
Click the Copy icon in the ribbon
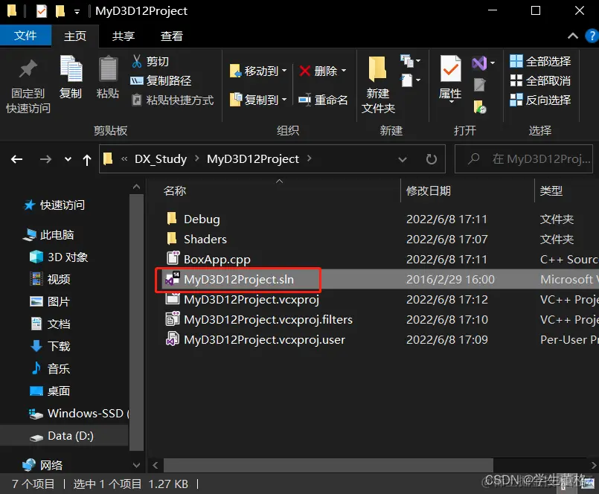[71, 68]
